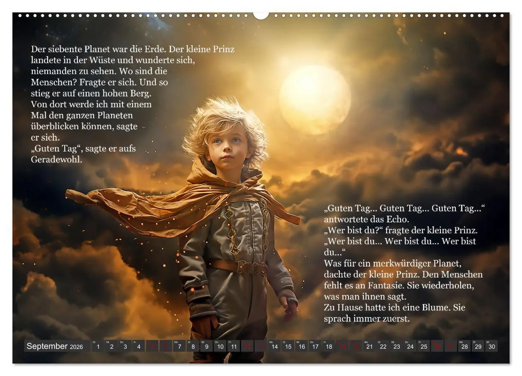Select day 24 in the date strip
Screen dimensions: 522x376
click(410, 347)
